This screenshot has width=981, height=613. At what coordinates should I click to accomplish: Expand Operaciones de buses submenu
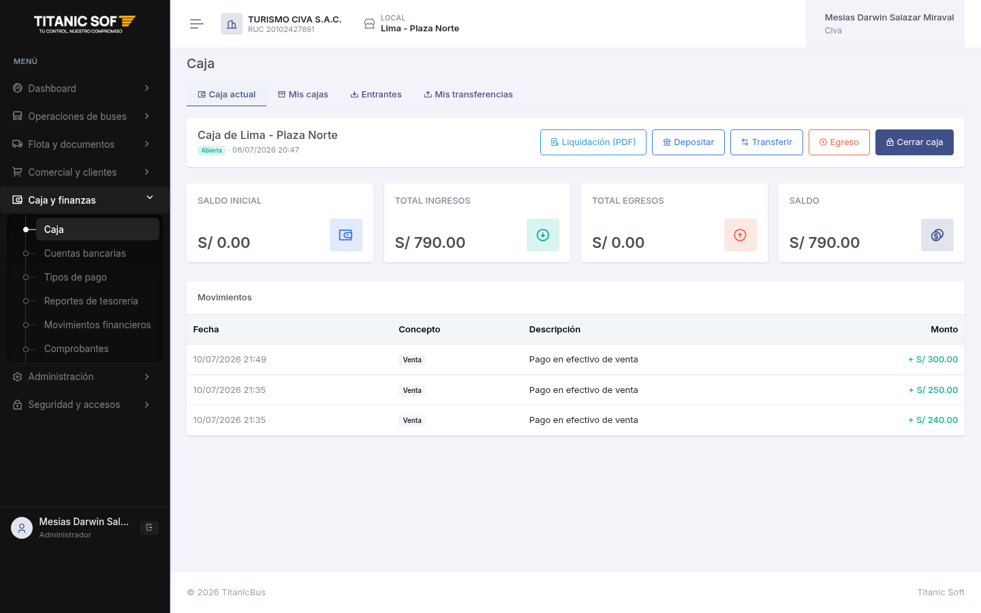(x=84, y=116)
